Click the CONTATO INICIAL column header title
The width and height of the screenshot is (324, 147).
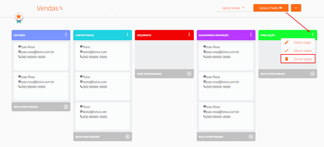(x=85, y=35)
